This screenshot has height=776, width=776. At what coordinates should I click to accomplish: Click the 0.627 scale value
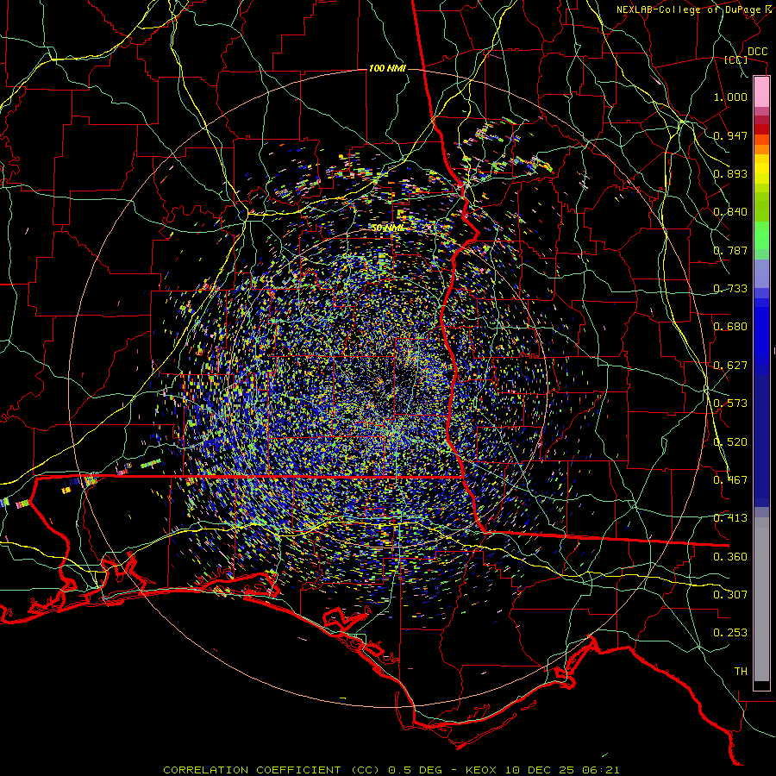(x=730, y=366)
